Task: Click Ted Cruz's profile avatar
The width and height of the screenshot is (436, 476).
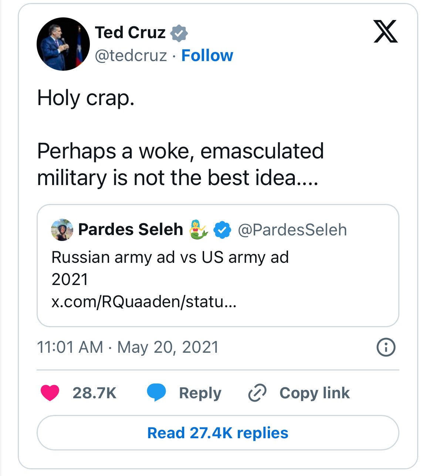Action: (63, 44)
